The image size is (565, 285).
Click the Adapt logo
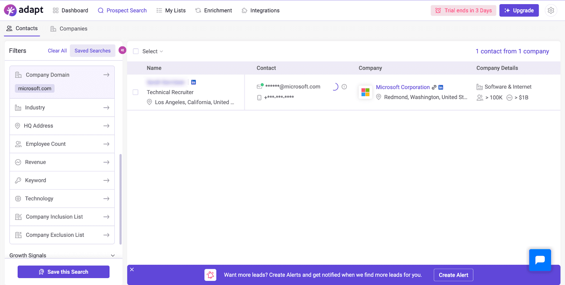pyautogui.click(x=24, y=10)
